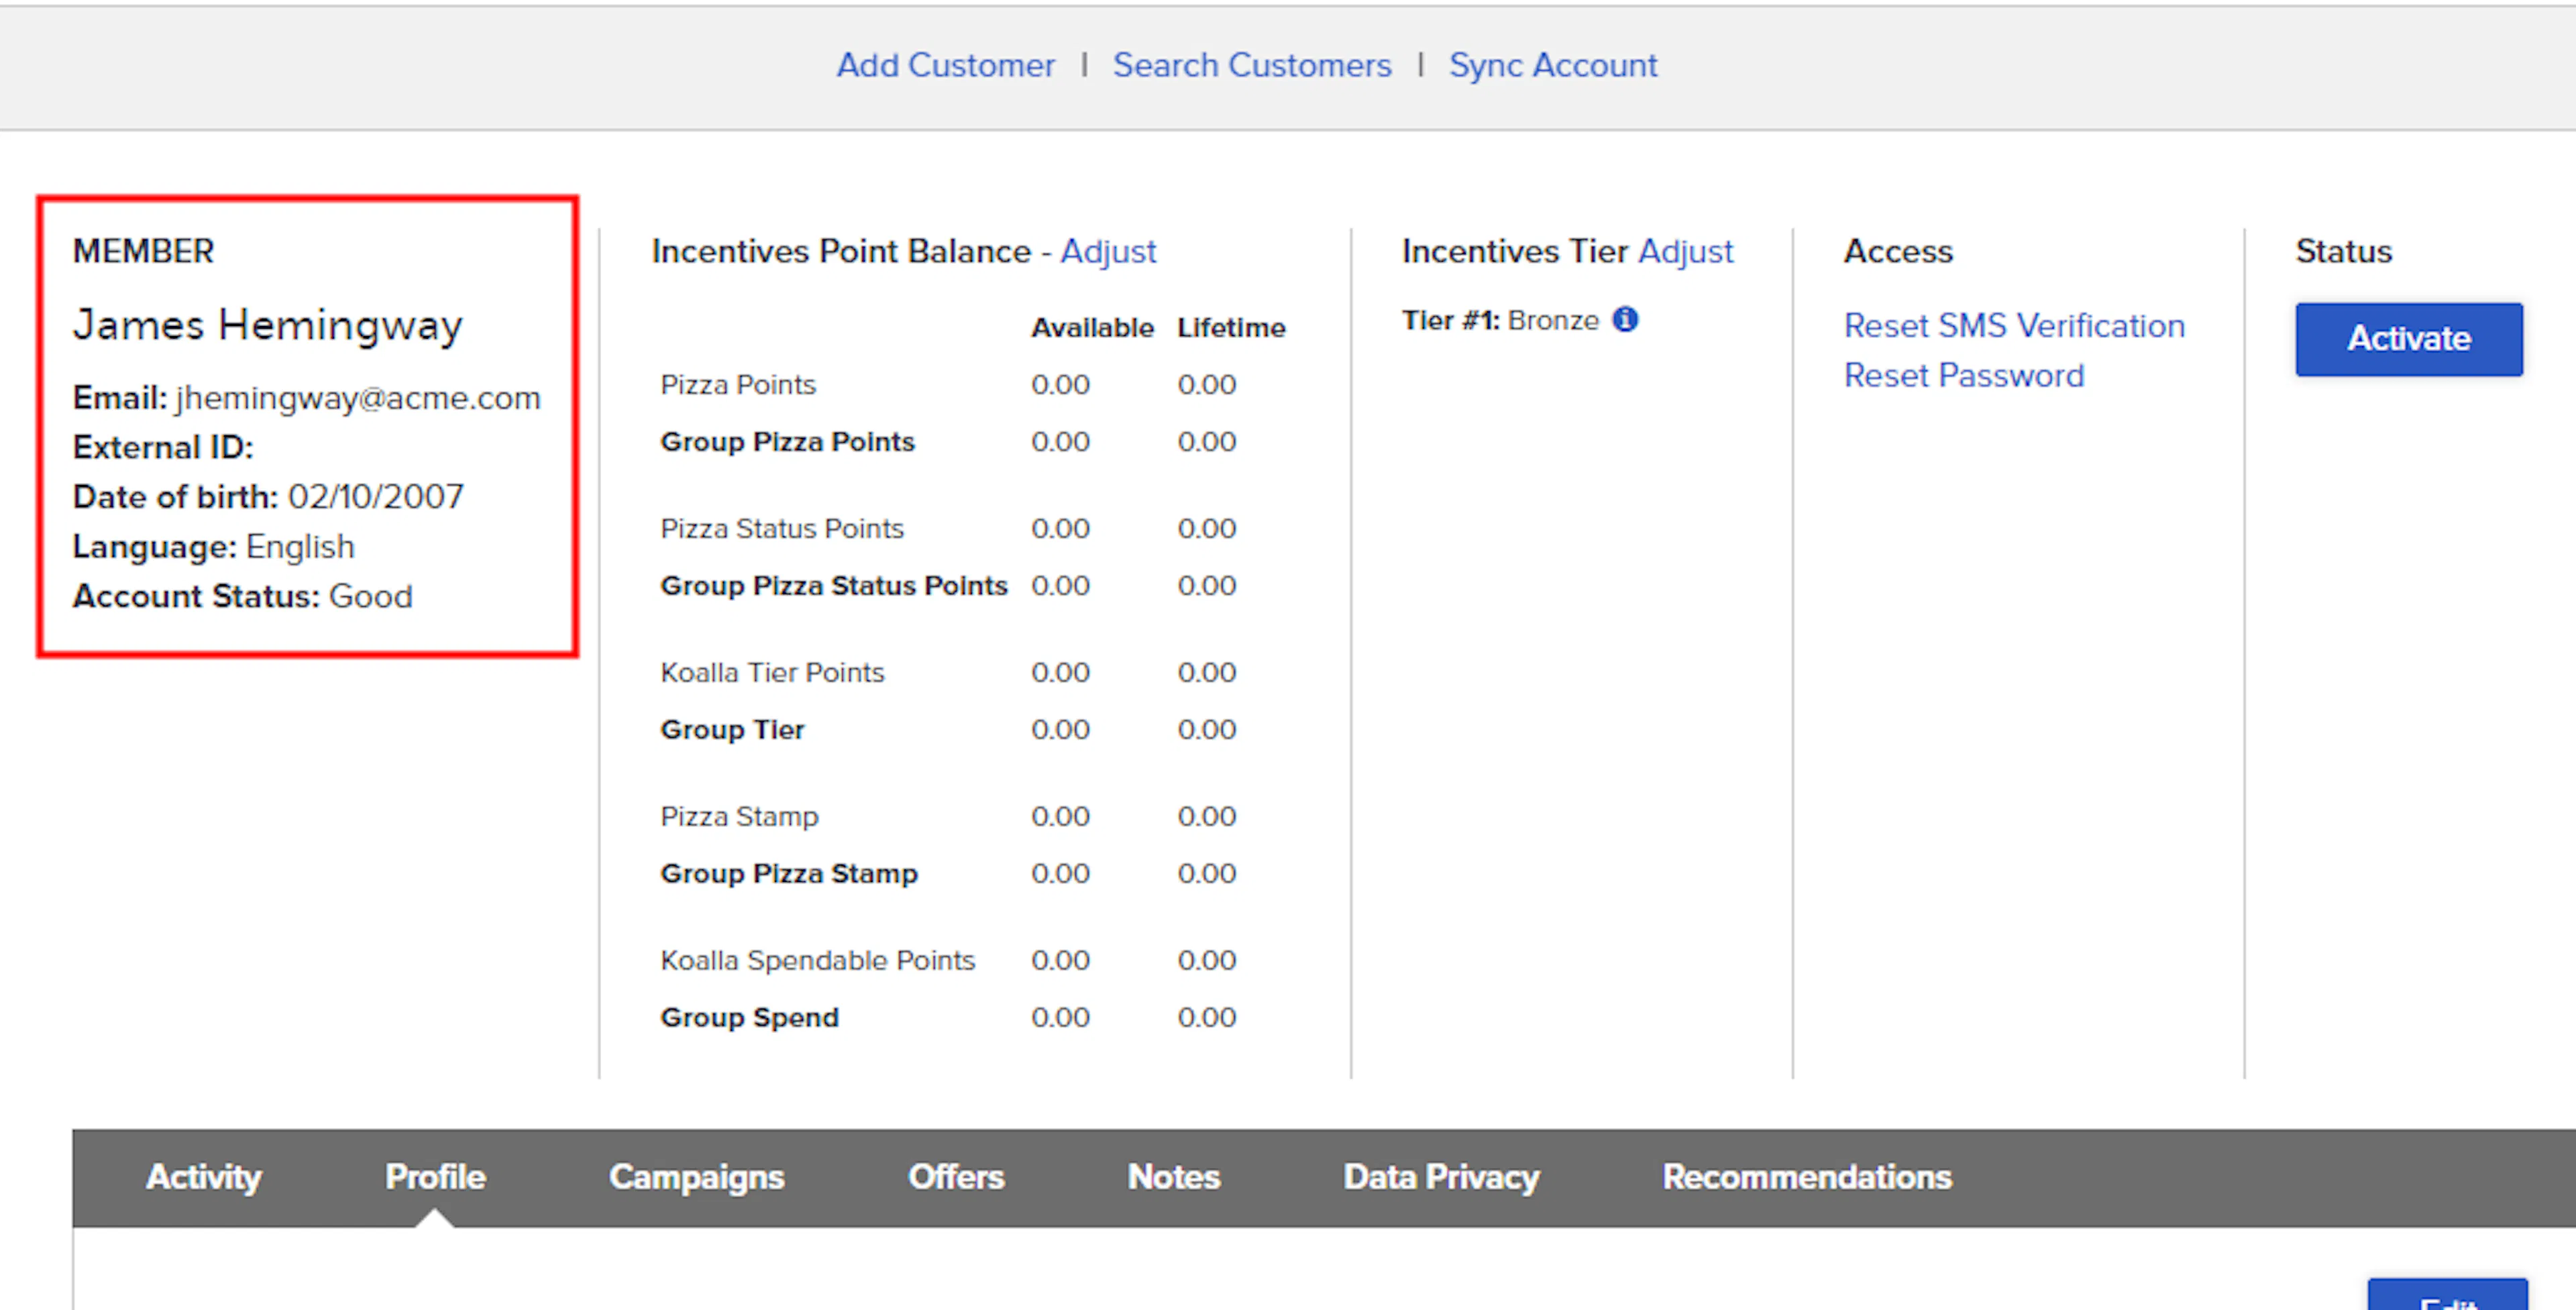Viewport: 2576px width, 1310px height.
Task: Click Koalla Tier Points lifetime value
Action: [1206, 673]
